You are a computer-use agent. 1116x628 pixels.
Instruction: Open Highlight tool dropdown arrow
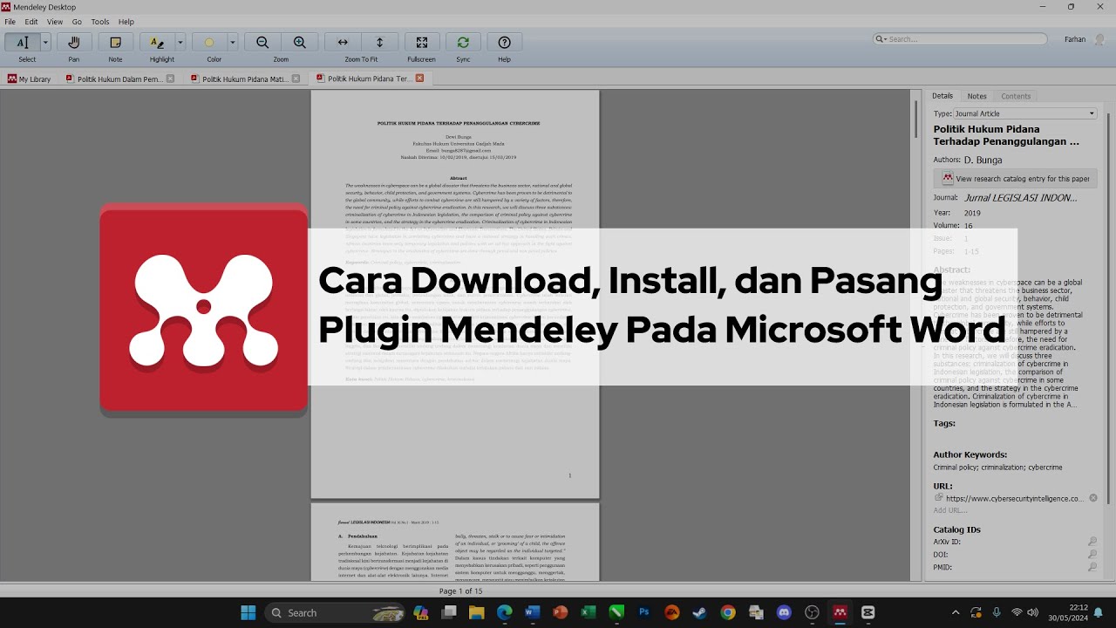tap(180, 42)
